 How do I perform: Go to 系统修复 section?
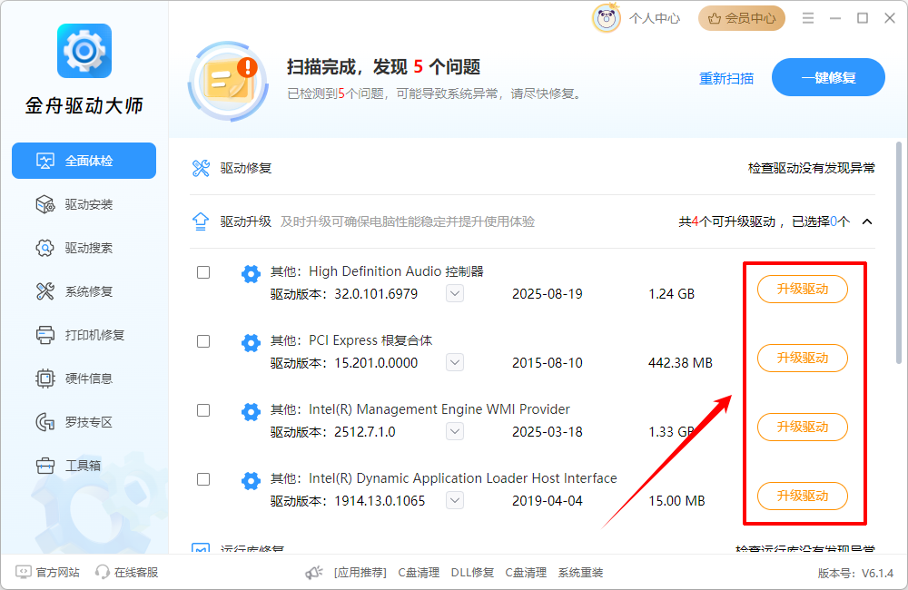click(84, 291)
